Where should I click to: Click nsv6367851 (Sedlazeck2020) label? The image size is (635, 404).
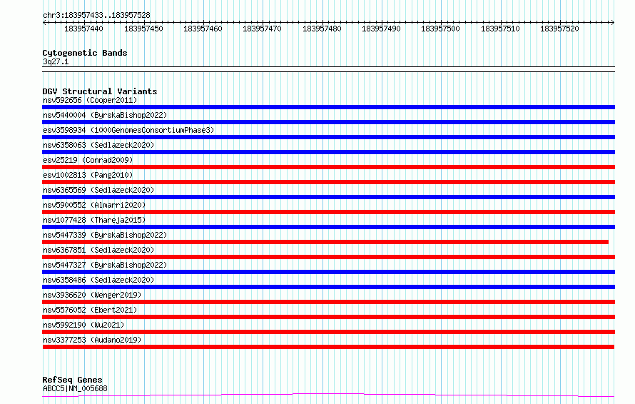98,250
